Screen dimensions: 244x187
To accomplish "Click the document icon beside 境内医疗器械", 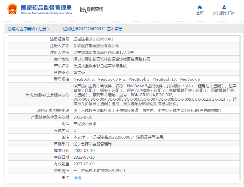I will click(10, 29).
